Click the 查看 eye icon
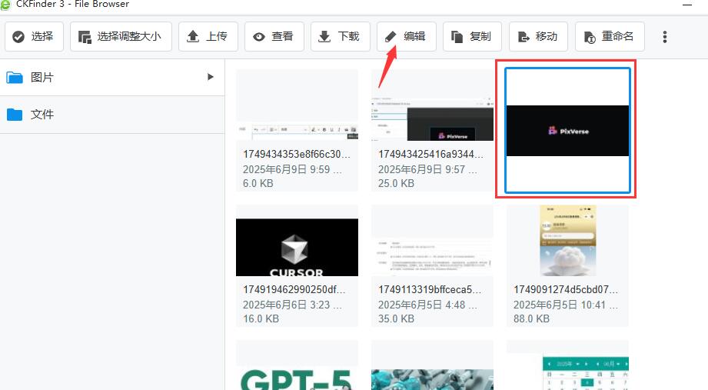 tap(259, 36)
